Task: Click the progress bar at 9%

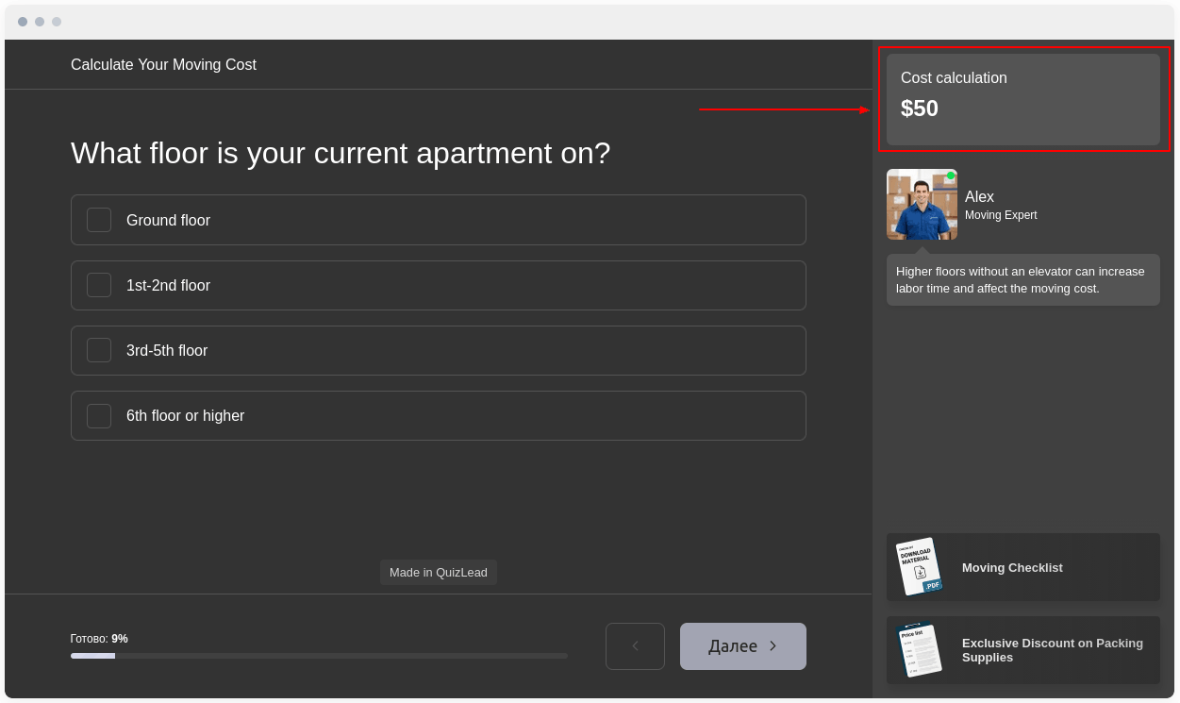Action: click(x=319, y=656)
